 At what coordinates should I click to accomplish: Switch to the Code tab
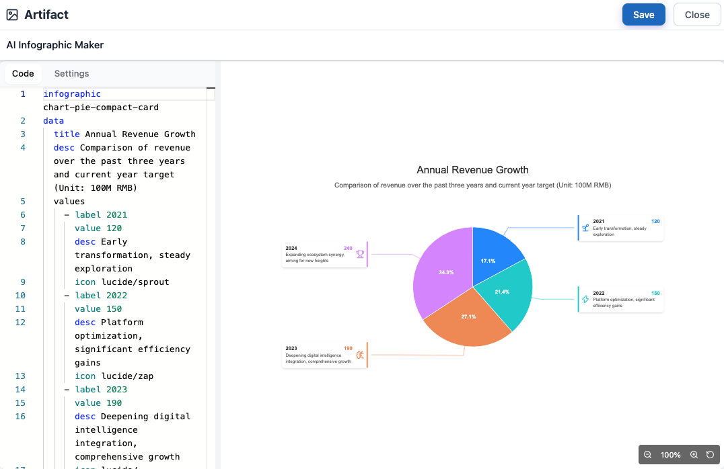pyautogui.click(x=23, y=73)
